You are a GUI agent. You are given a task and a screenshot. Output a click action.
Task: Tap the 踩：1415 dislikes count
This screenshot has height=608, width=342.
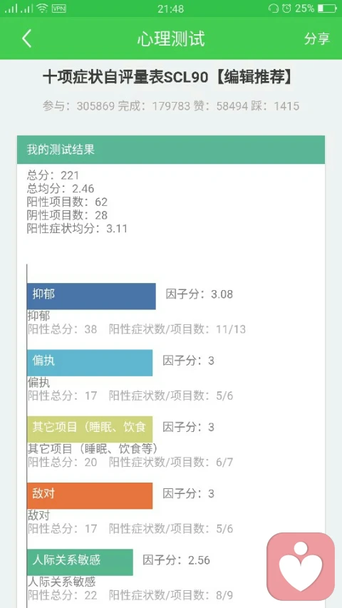[x=275, y=106]
